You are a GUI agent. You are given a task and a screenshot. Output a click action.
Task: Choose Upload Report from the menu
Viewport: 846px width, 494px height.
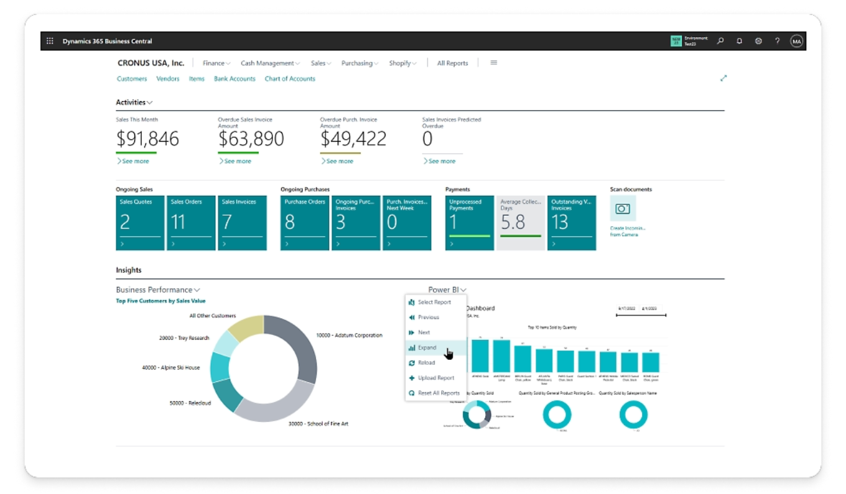[435, 378]
